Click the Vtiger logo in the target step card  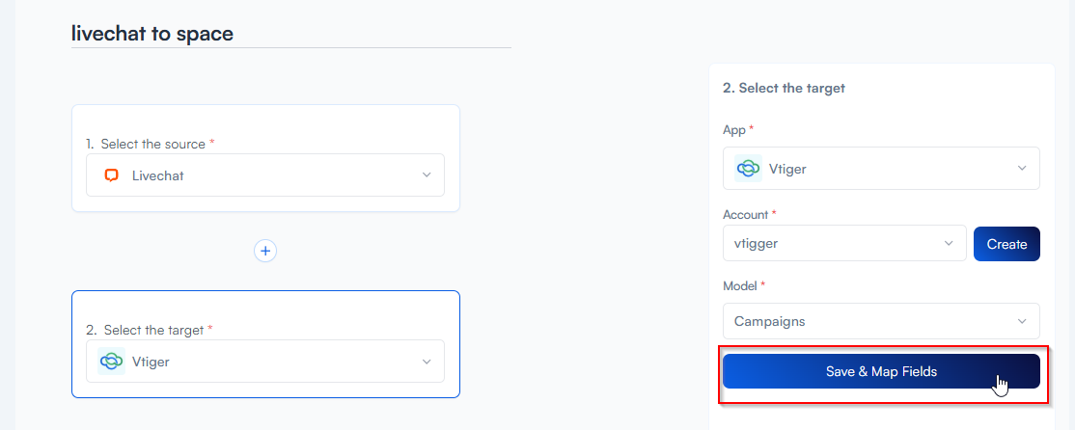pos(112,362)
